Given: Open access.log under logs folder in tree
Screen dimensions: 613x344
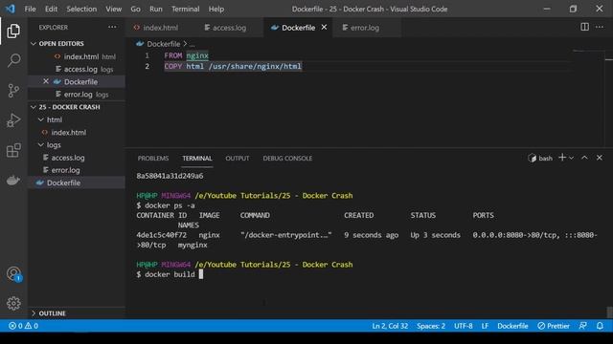Looking at the screenshot, I should tap(77, 158).
